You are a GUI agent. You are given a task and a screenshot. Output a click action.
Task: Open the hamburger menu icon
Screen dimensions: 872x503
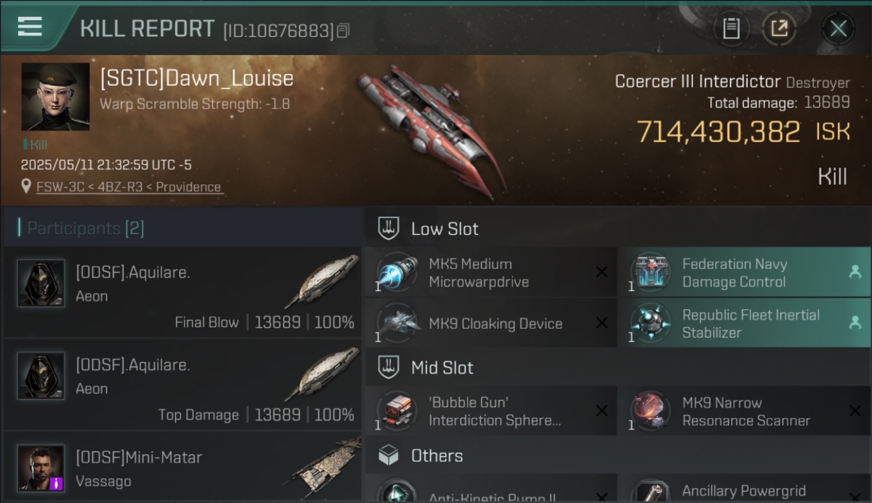coord(30,27)
